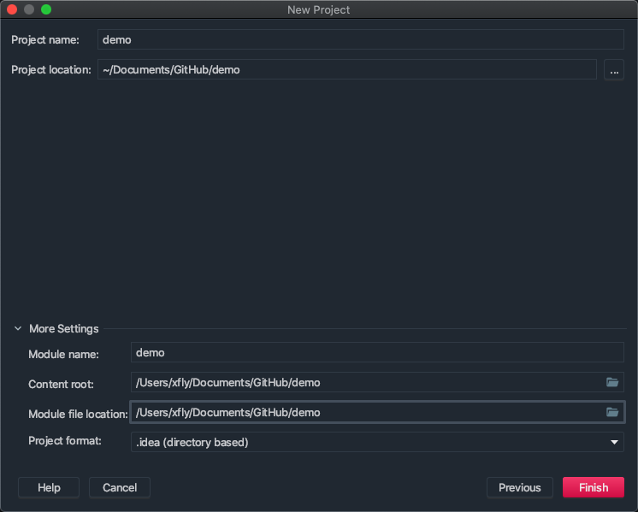Click the green maximize window button
Screen dimensions: 638x512
click(46, 9)
